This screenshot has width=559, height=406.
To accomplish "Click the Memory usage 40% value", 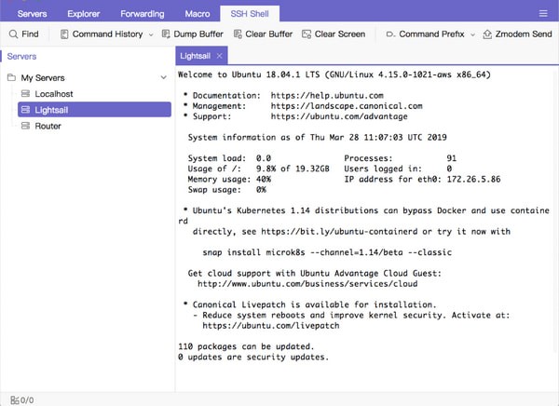I will 264,180.
